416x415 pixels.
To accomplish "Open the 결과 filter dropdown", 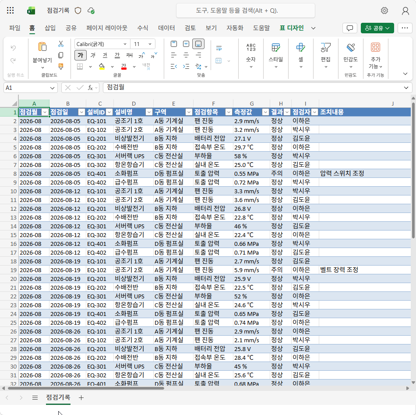I will 287,112.
